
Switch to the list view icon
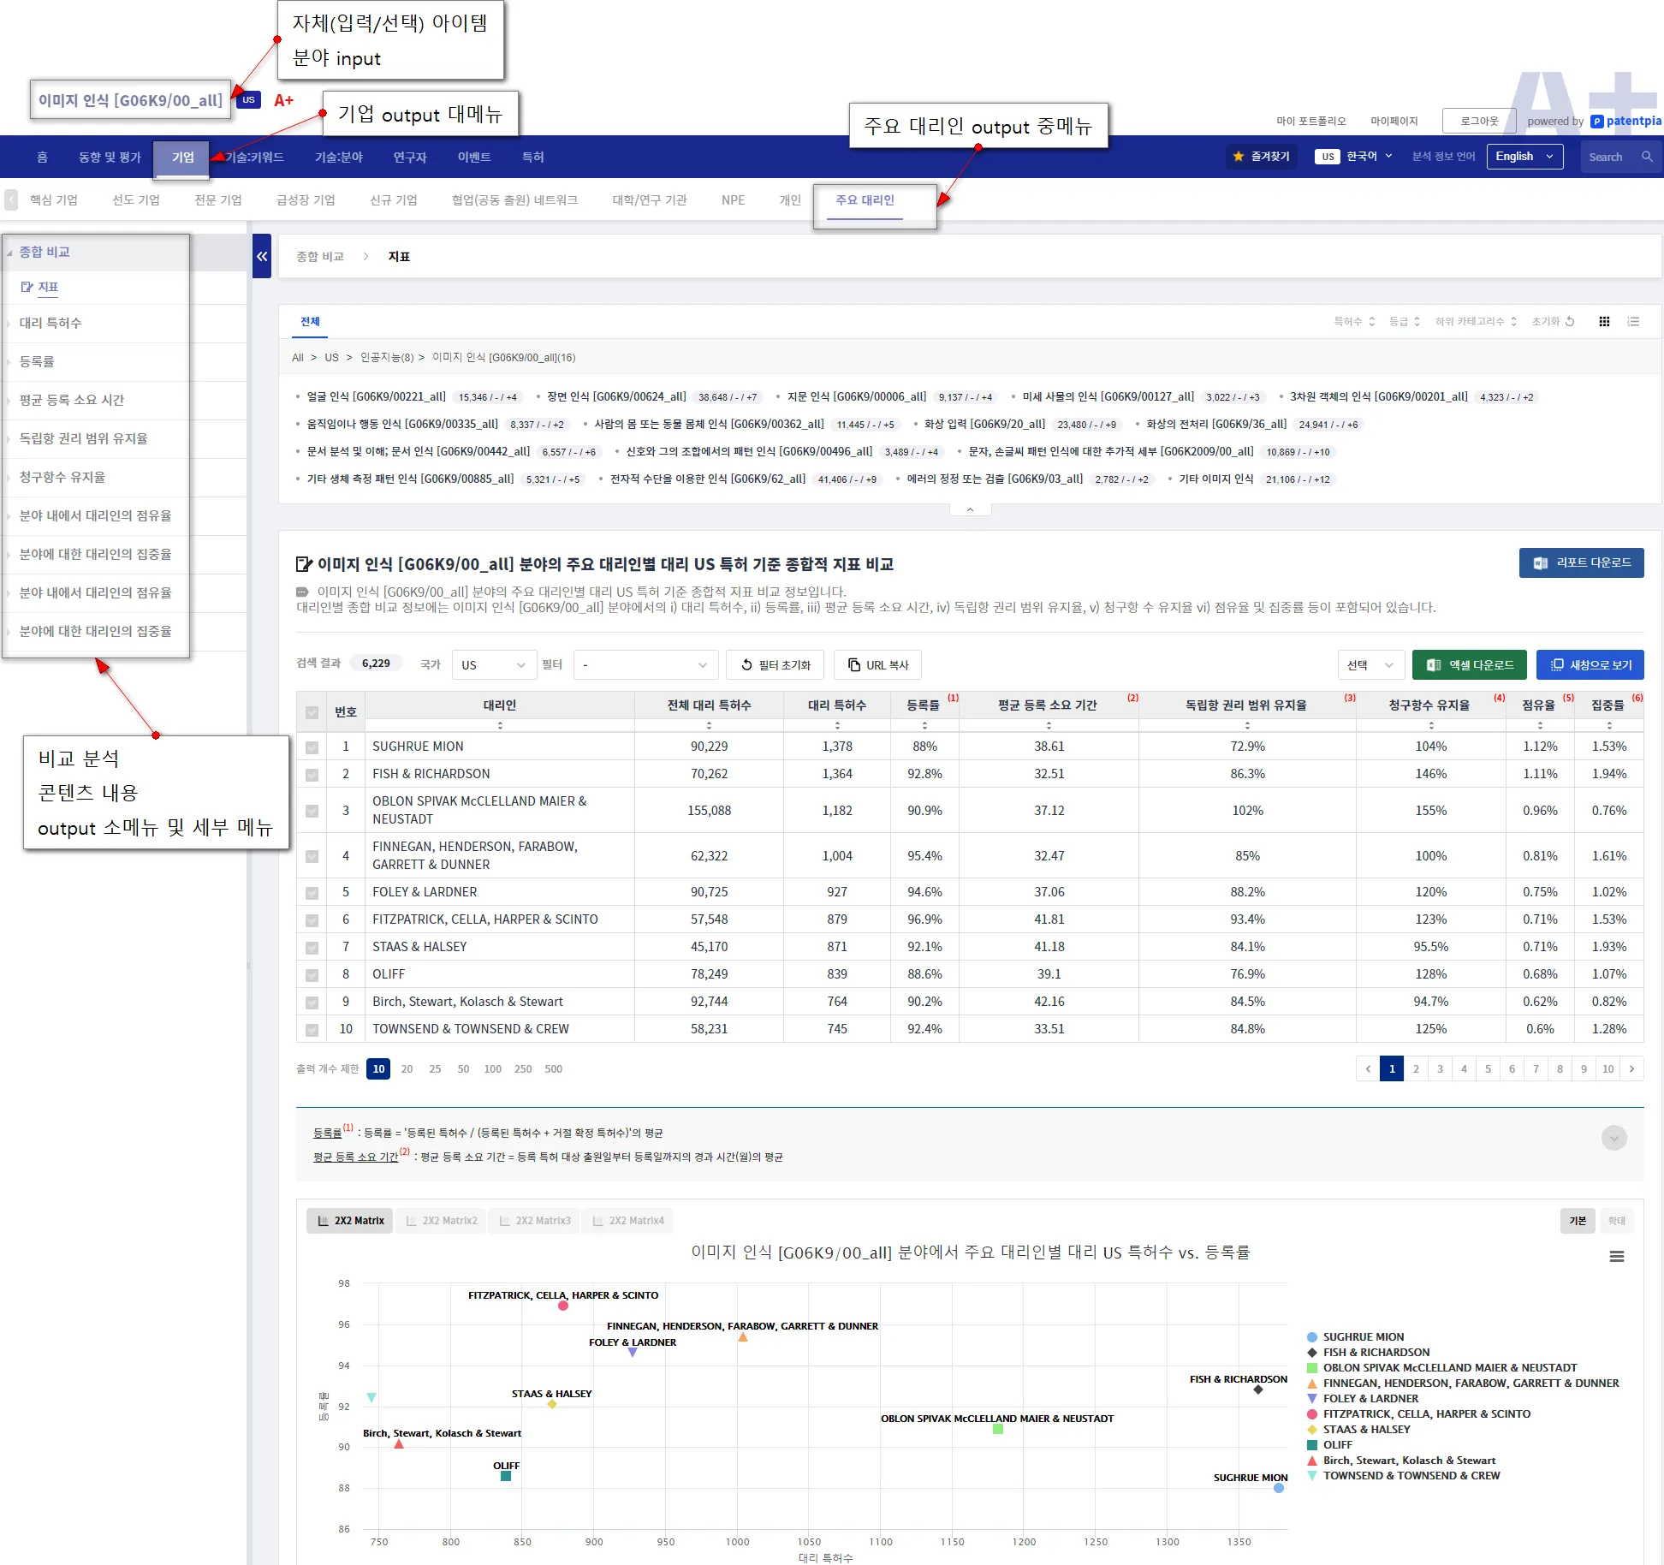[x=1633, y=322]
